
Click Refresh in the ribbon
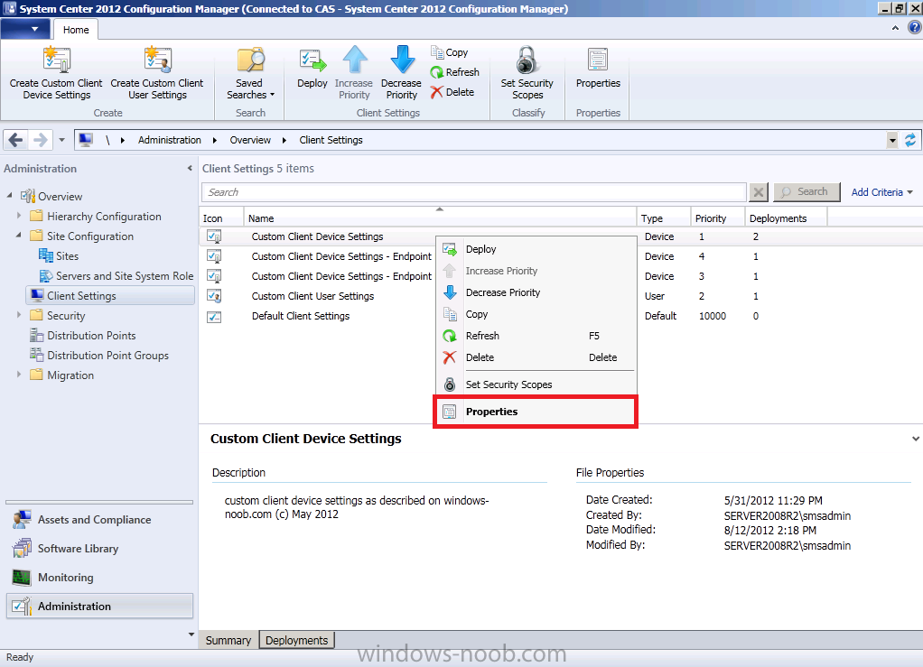(454, 72)
